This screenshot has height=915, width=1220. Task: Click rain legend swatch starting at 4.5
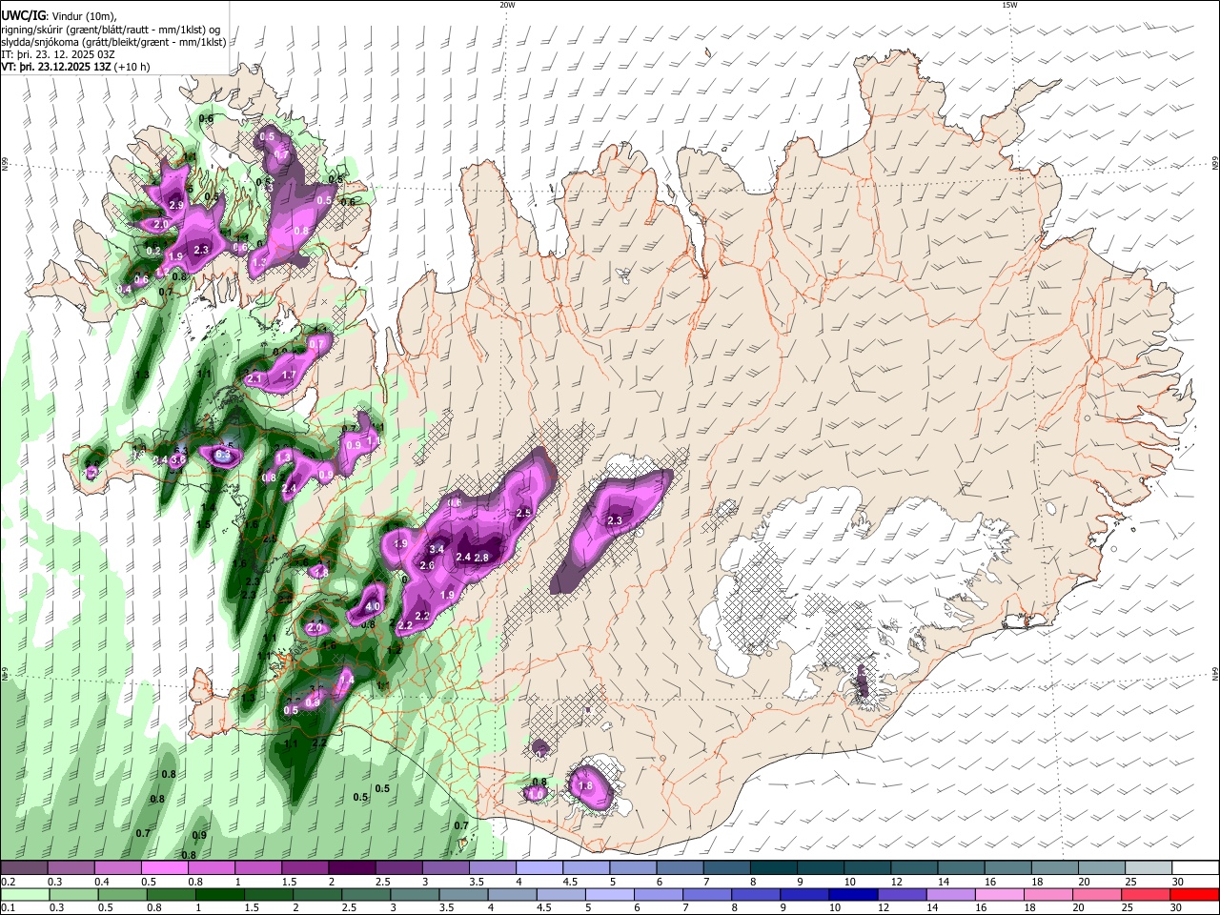(x=560, y=894)
